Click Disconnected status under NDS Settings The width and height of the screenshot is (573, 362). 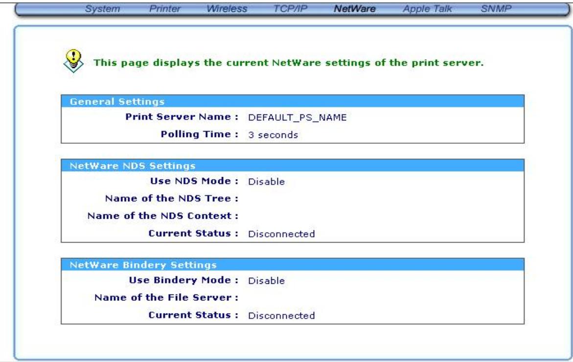click(x=281, y=234)
